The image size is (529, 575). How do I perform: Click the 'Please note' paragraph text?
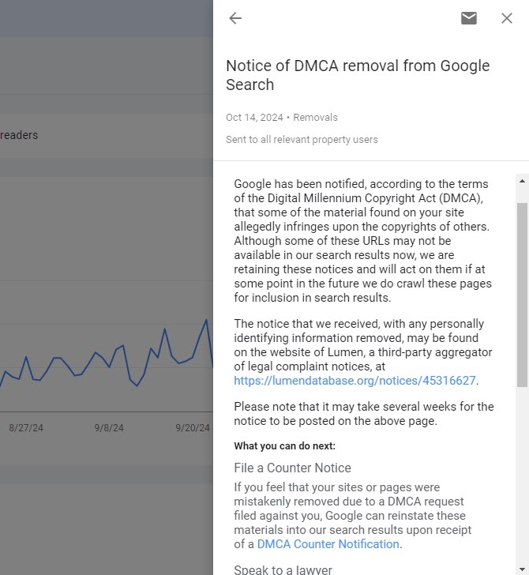363,414
